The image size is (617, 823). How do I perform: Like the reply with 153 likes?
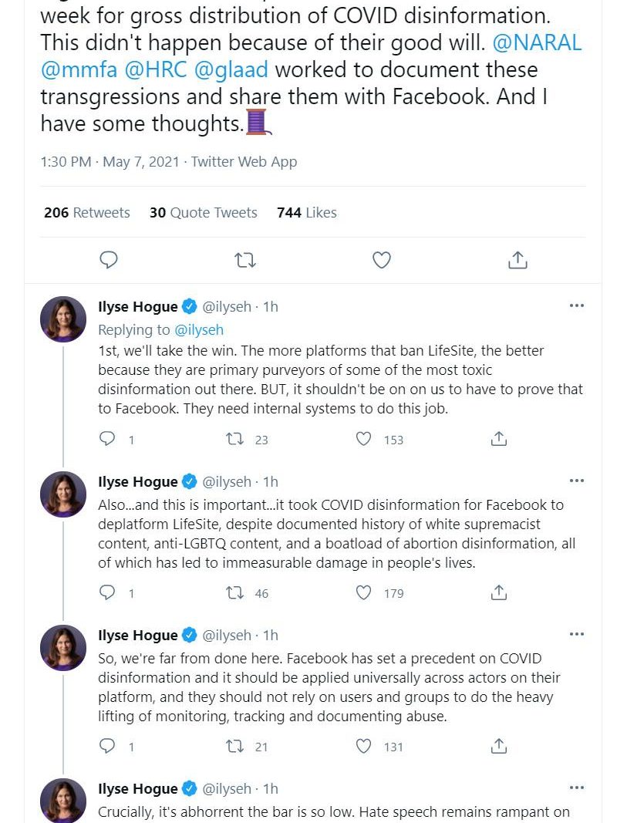tap(364, 439)
